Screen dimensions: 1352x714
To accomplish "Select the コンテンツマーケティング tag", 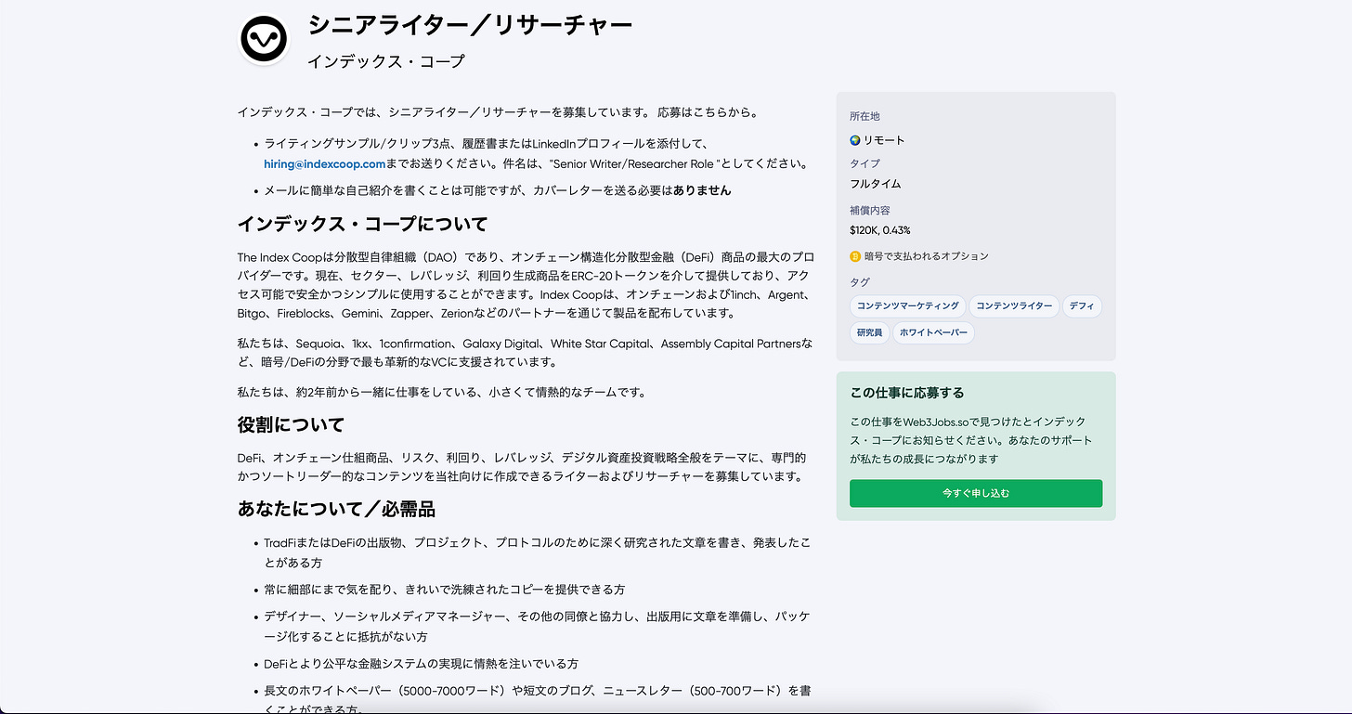I will (907, 306).
